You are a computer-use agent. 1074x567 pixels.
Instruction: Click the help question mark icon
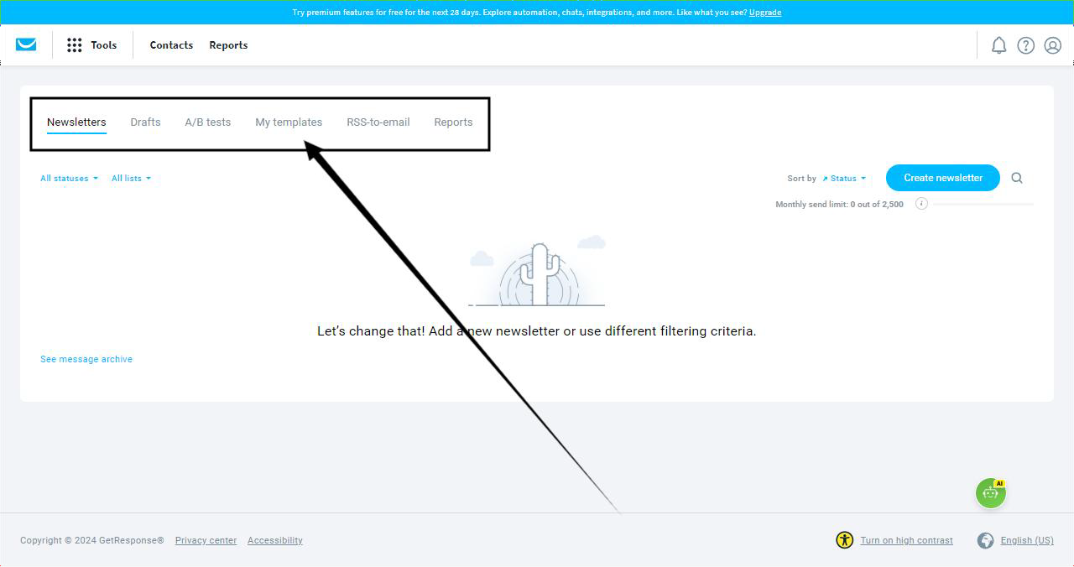(x=1025, y=45)
